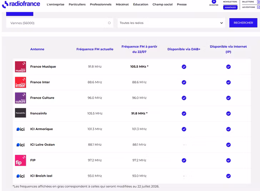260x191 pixels.
Task: Click the Vannes (56000) location input
Action: [60, 23]
